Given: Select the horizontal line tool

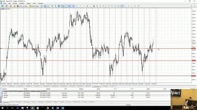Looking at the screenshot, I should (x=84, y=6).
